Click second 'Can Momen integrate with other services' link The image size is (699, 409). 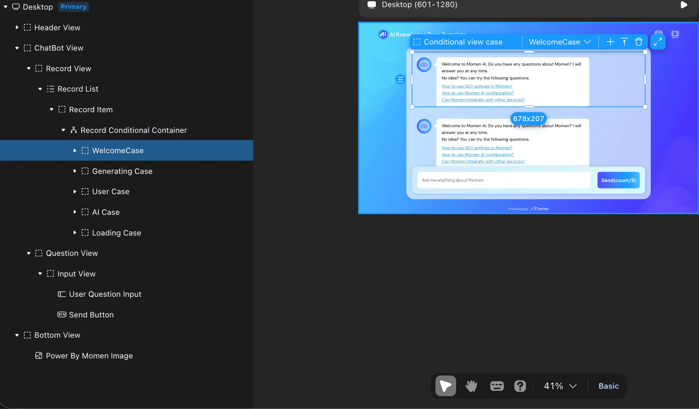(x=483, y=161)
